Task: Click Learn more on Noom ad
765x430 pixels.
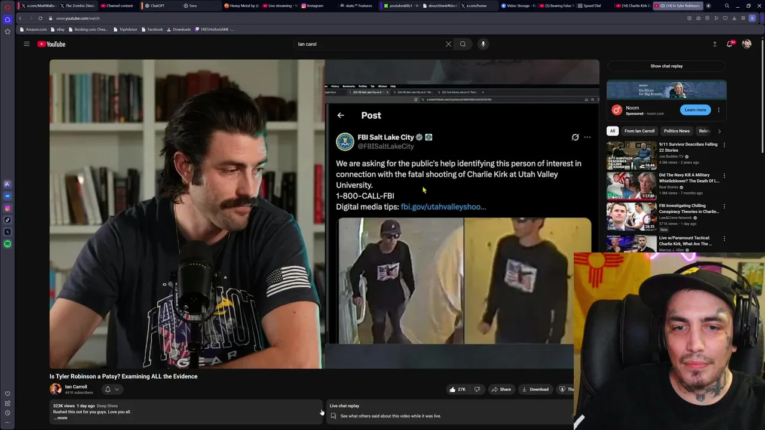Action: coord(695,110)
